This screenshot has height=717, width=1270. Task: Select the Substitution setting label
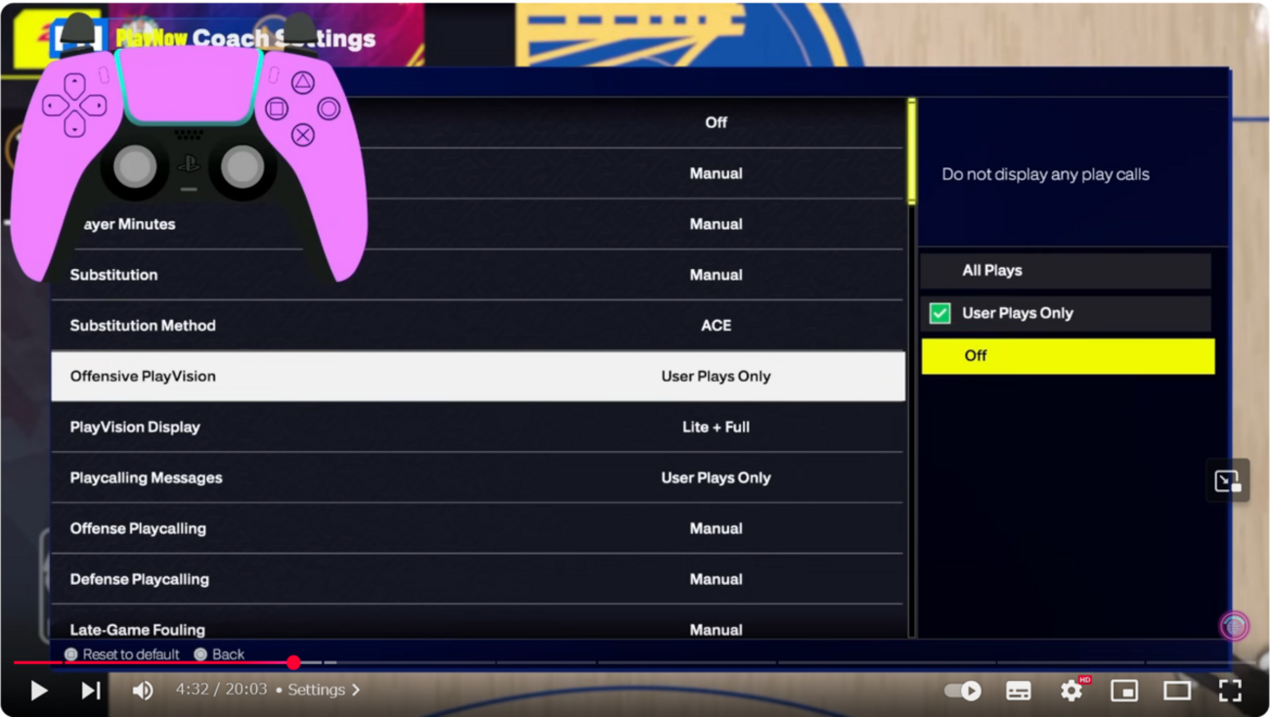113,275
